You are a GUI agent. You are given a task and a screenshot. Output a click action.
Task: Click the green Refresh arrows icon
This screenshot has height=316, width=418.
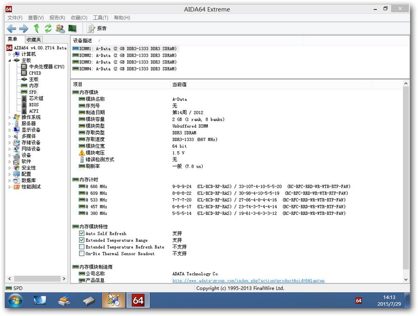(x=48, y=28)
